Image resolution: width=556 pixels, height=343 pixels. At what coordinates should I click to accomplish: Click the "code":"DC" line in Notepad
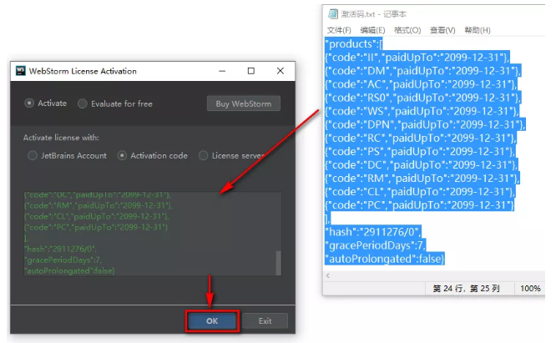tap(422, 165)
